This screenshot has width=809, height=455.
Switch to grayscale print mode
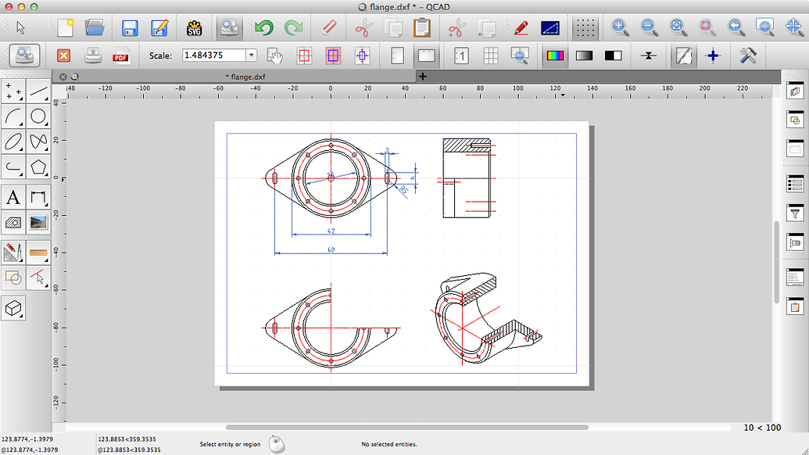[x=584, y=56]
